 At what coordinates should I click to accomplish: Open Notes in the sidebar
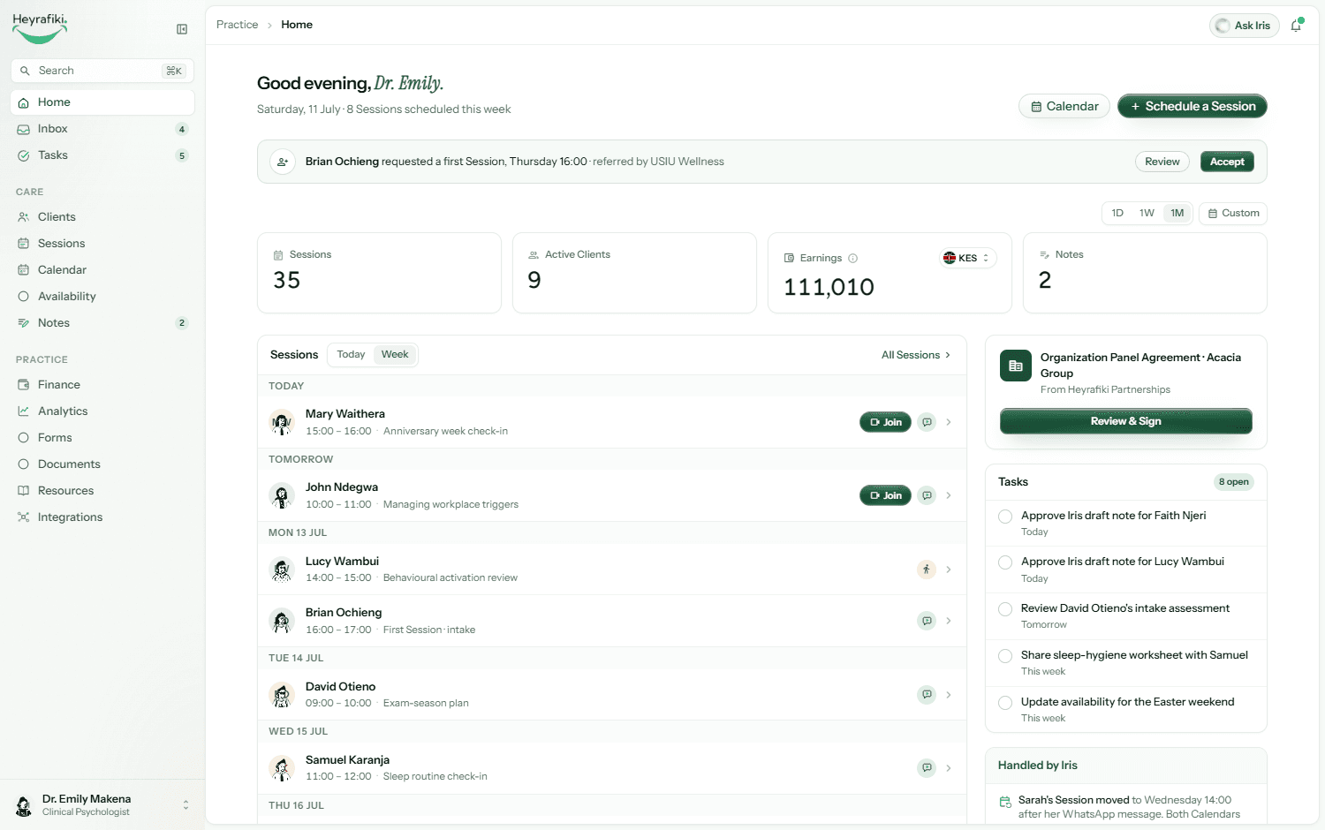pyautogui.click(x=102, y=323)
